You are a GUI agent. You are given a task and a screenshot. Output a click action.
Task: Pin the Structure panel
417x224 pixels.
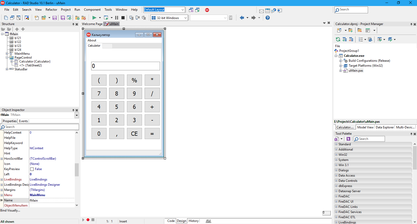pos(73,24)
